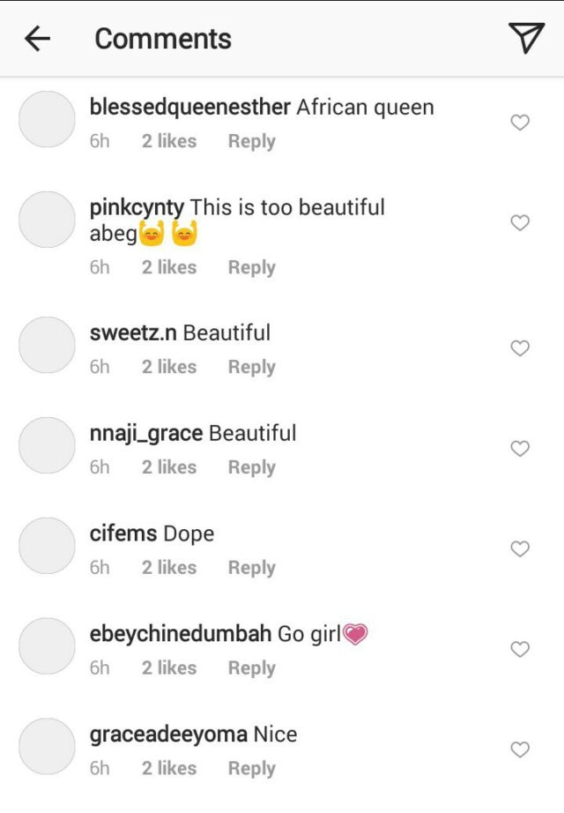View likes on sweetz.n's comment

[x=168, y=367]
